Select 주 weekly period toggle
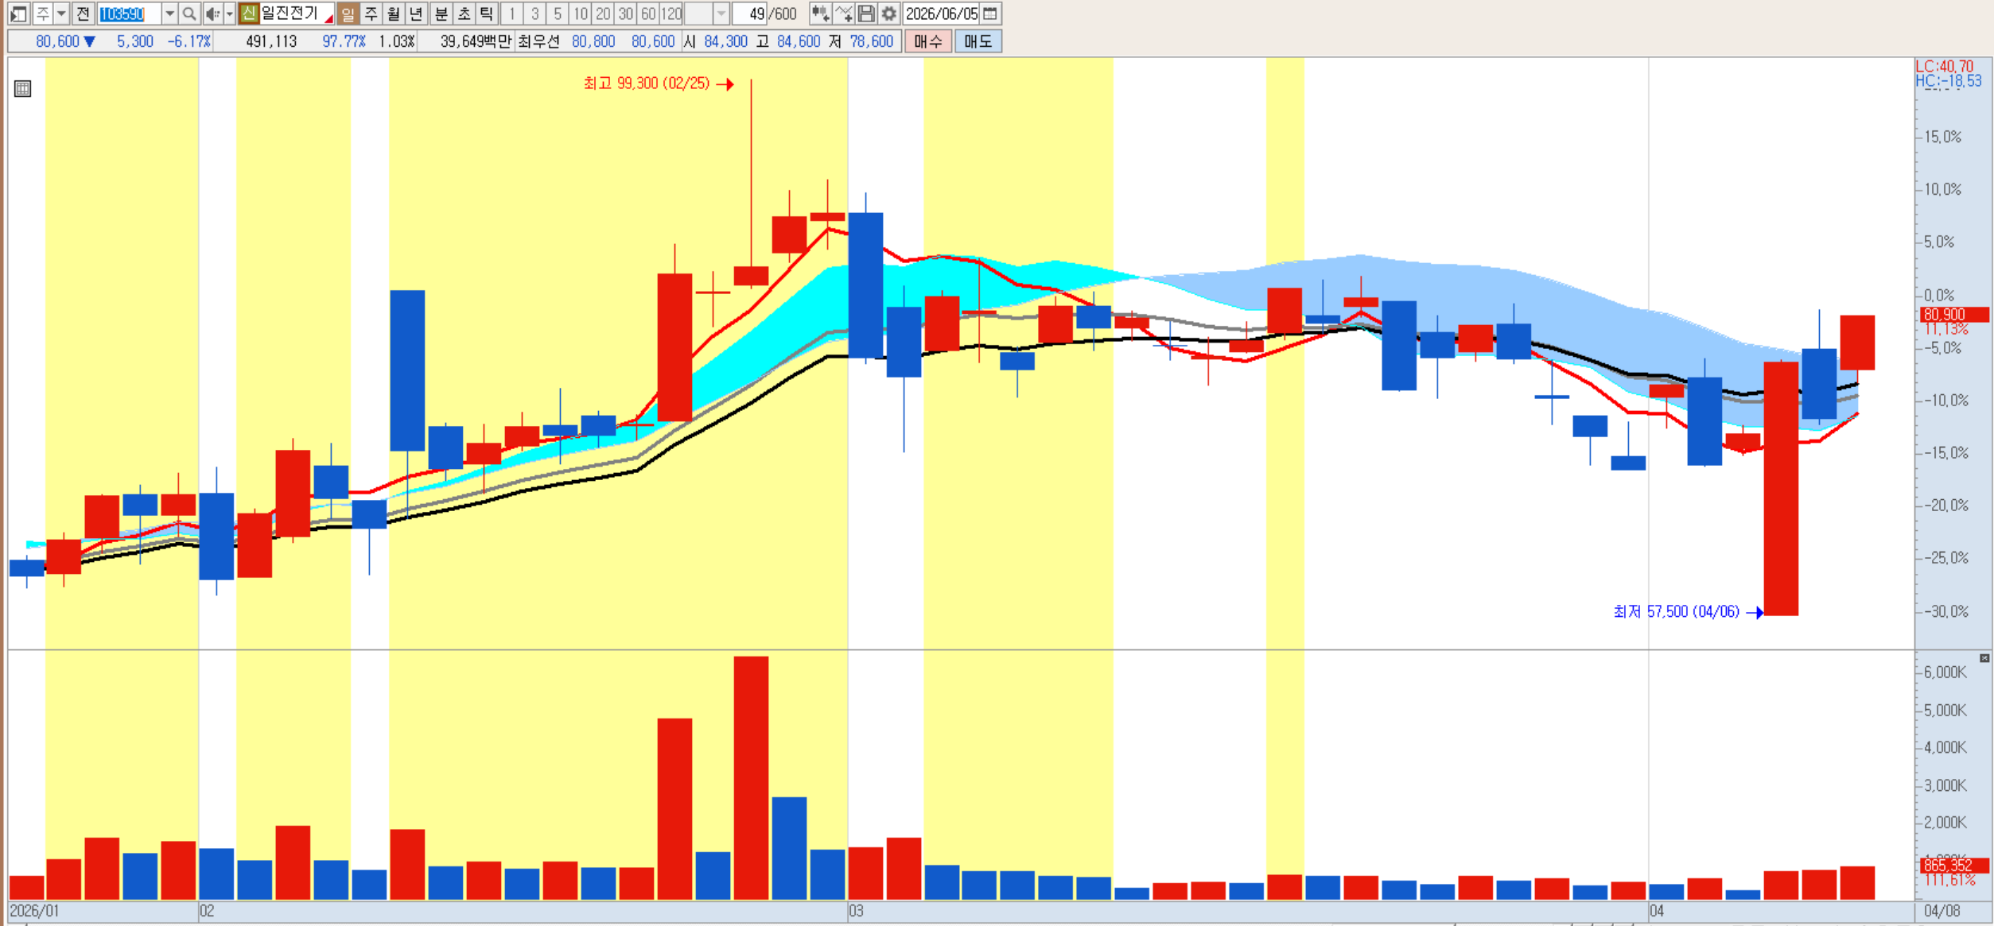The height and width of the screenshot is (926, 1994). tap(371, 14)
